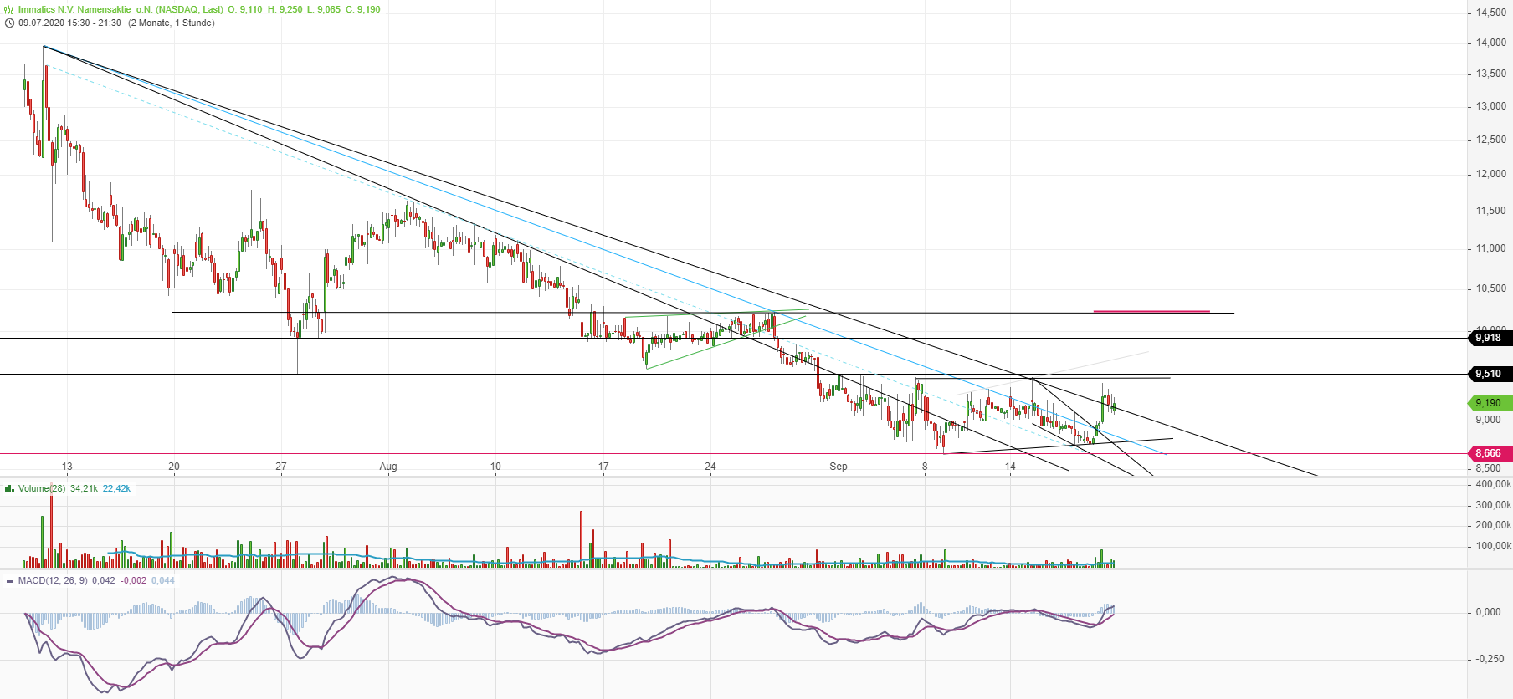1513x699 pixels.
Task: Click the 10,500 price axis label
Action: [1491, 288]
